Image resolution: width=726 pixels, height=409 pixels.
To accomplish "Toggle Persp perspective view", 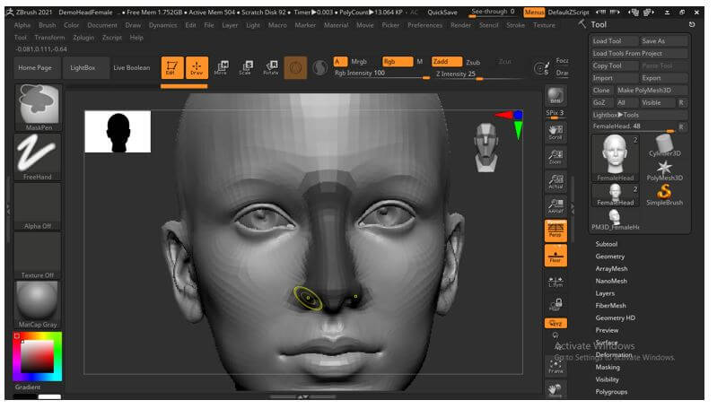I will (555, 231).
